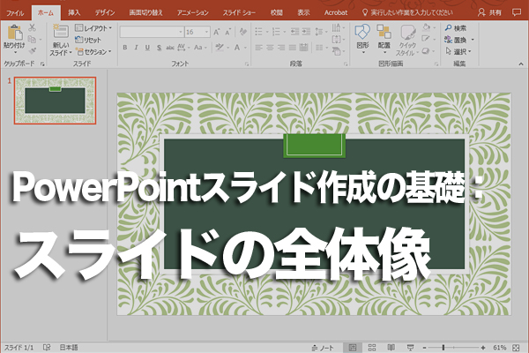Fit slide to current window icon
529x353 pixels.
pyautogui.click(x=516, y=348)
